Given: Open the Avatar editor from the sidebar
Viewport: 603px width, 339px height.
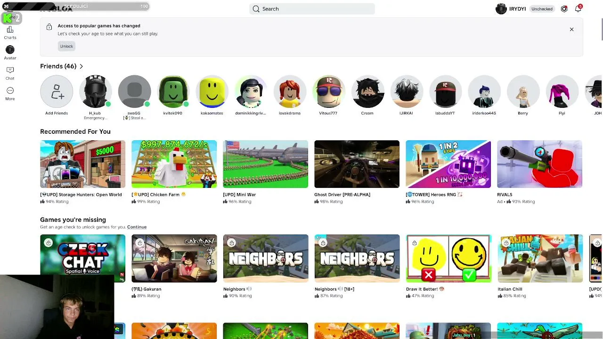Looking at the screenshot, I should (10, 53).
